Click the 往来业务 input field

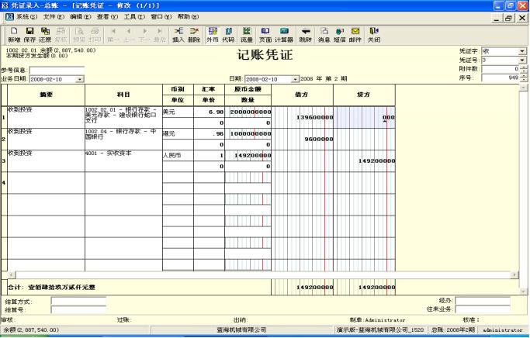(483, 309)
